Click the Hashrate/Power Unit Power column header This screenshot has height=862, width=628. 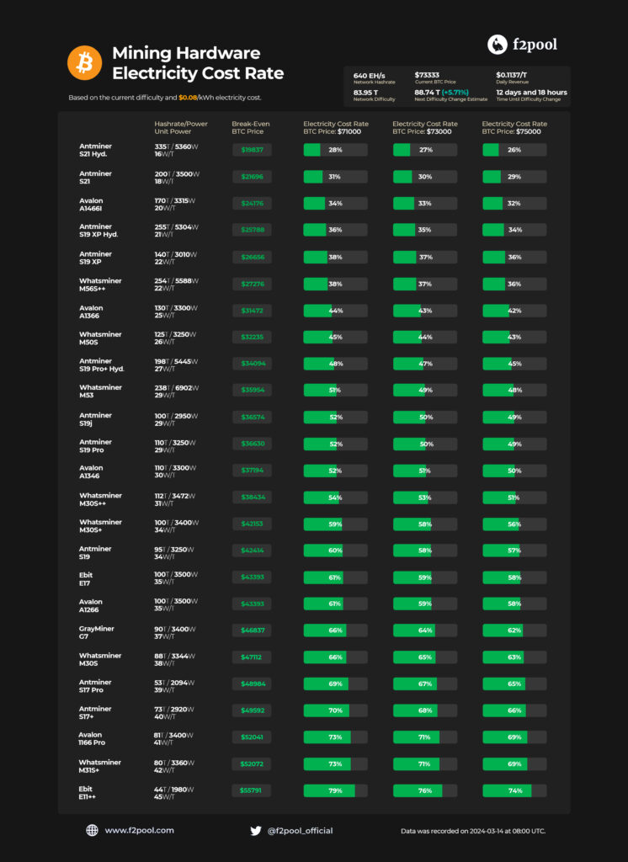coord(181,127)
